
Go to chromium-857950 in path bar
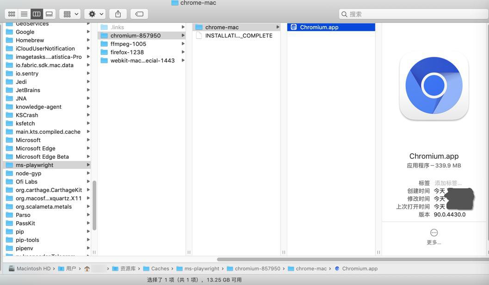254,268
